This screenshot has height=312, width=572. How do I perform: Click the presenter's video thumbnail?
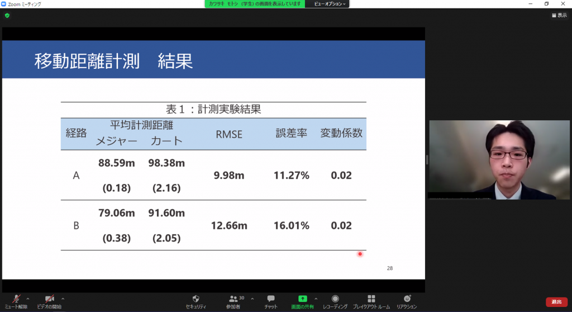[x=499, y=160]
